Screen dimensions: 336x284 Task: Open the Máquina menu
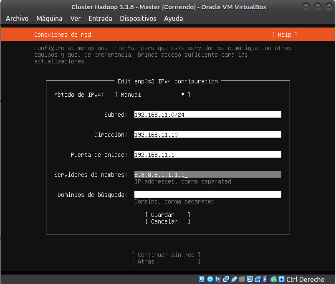pos(49,18)
